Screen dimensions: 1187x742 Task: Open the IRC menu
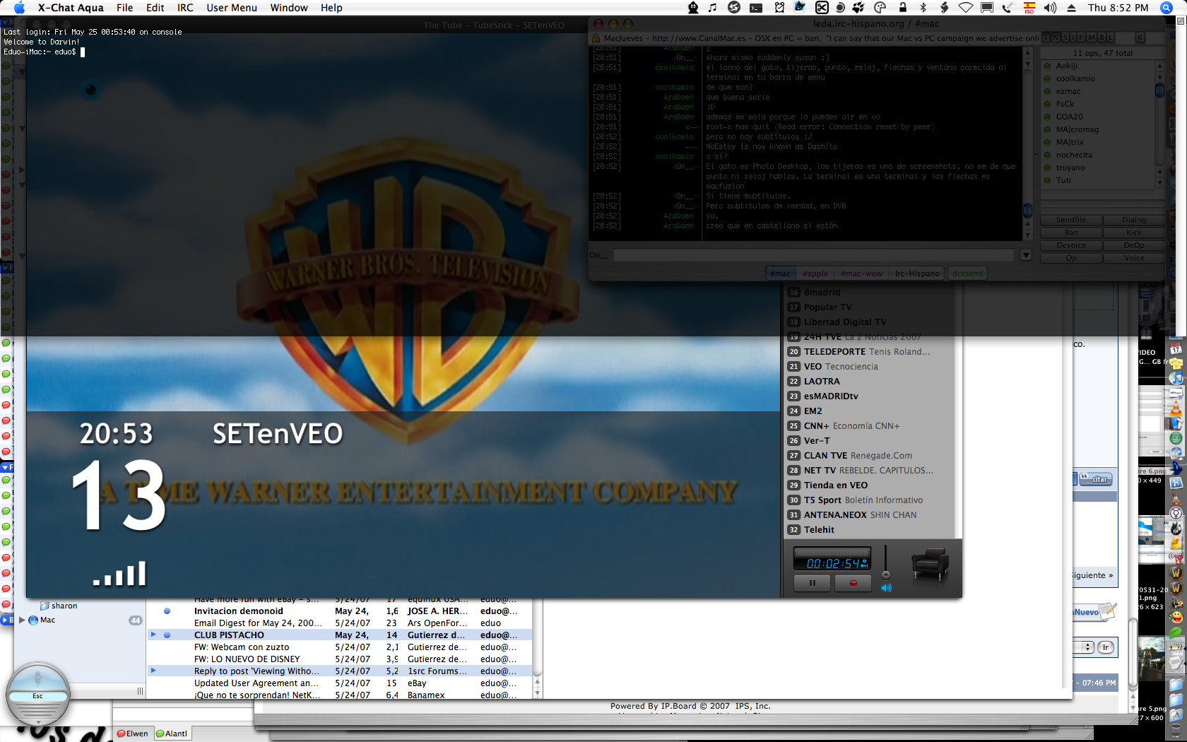pos(185,8)
